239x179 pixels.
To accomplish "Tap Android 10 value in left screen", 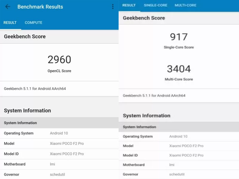I will [x=59, y=133].
